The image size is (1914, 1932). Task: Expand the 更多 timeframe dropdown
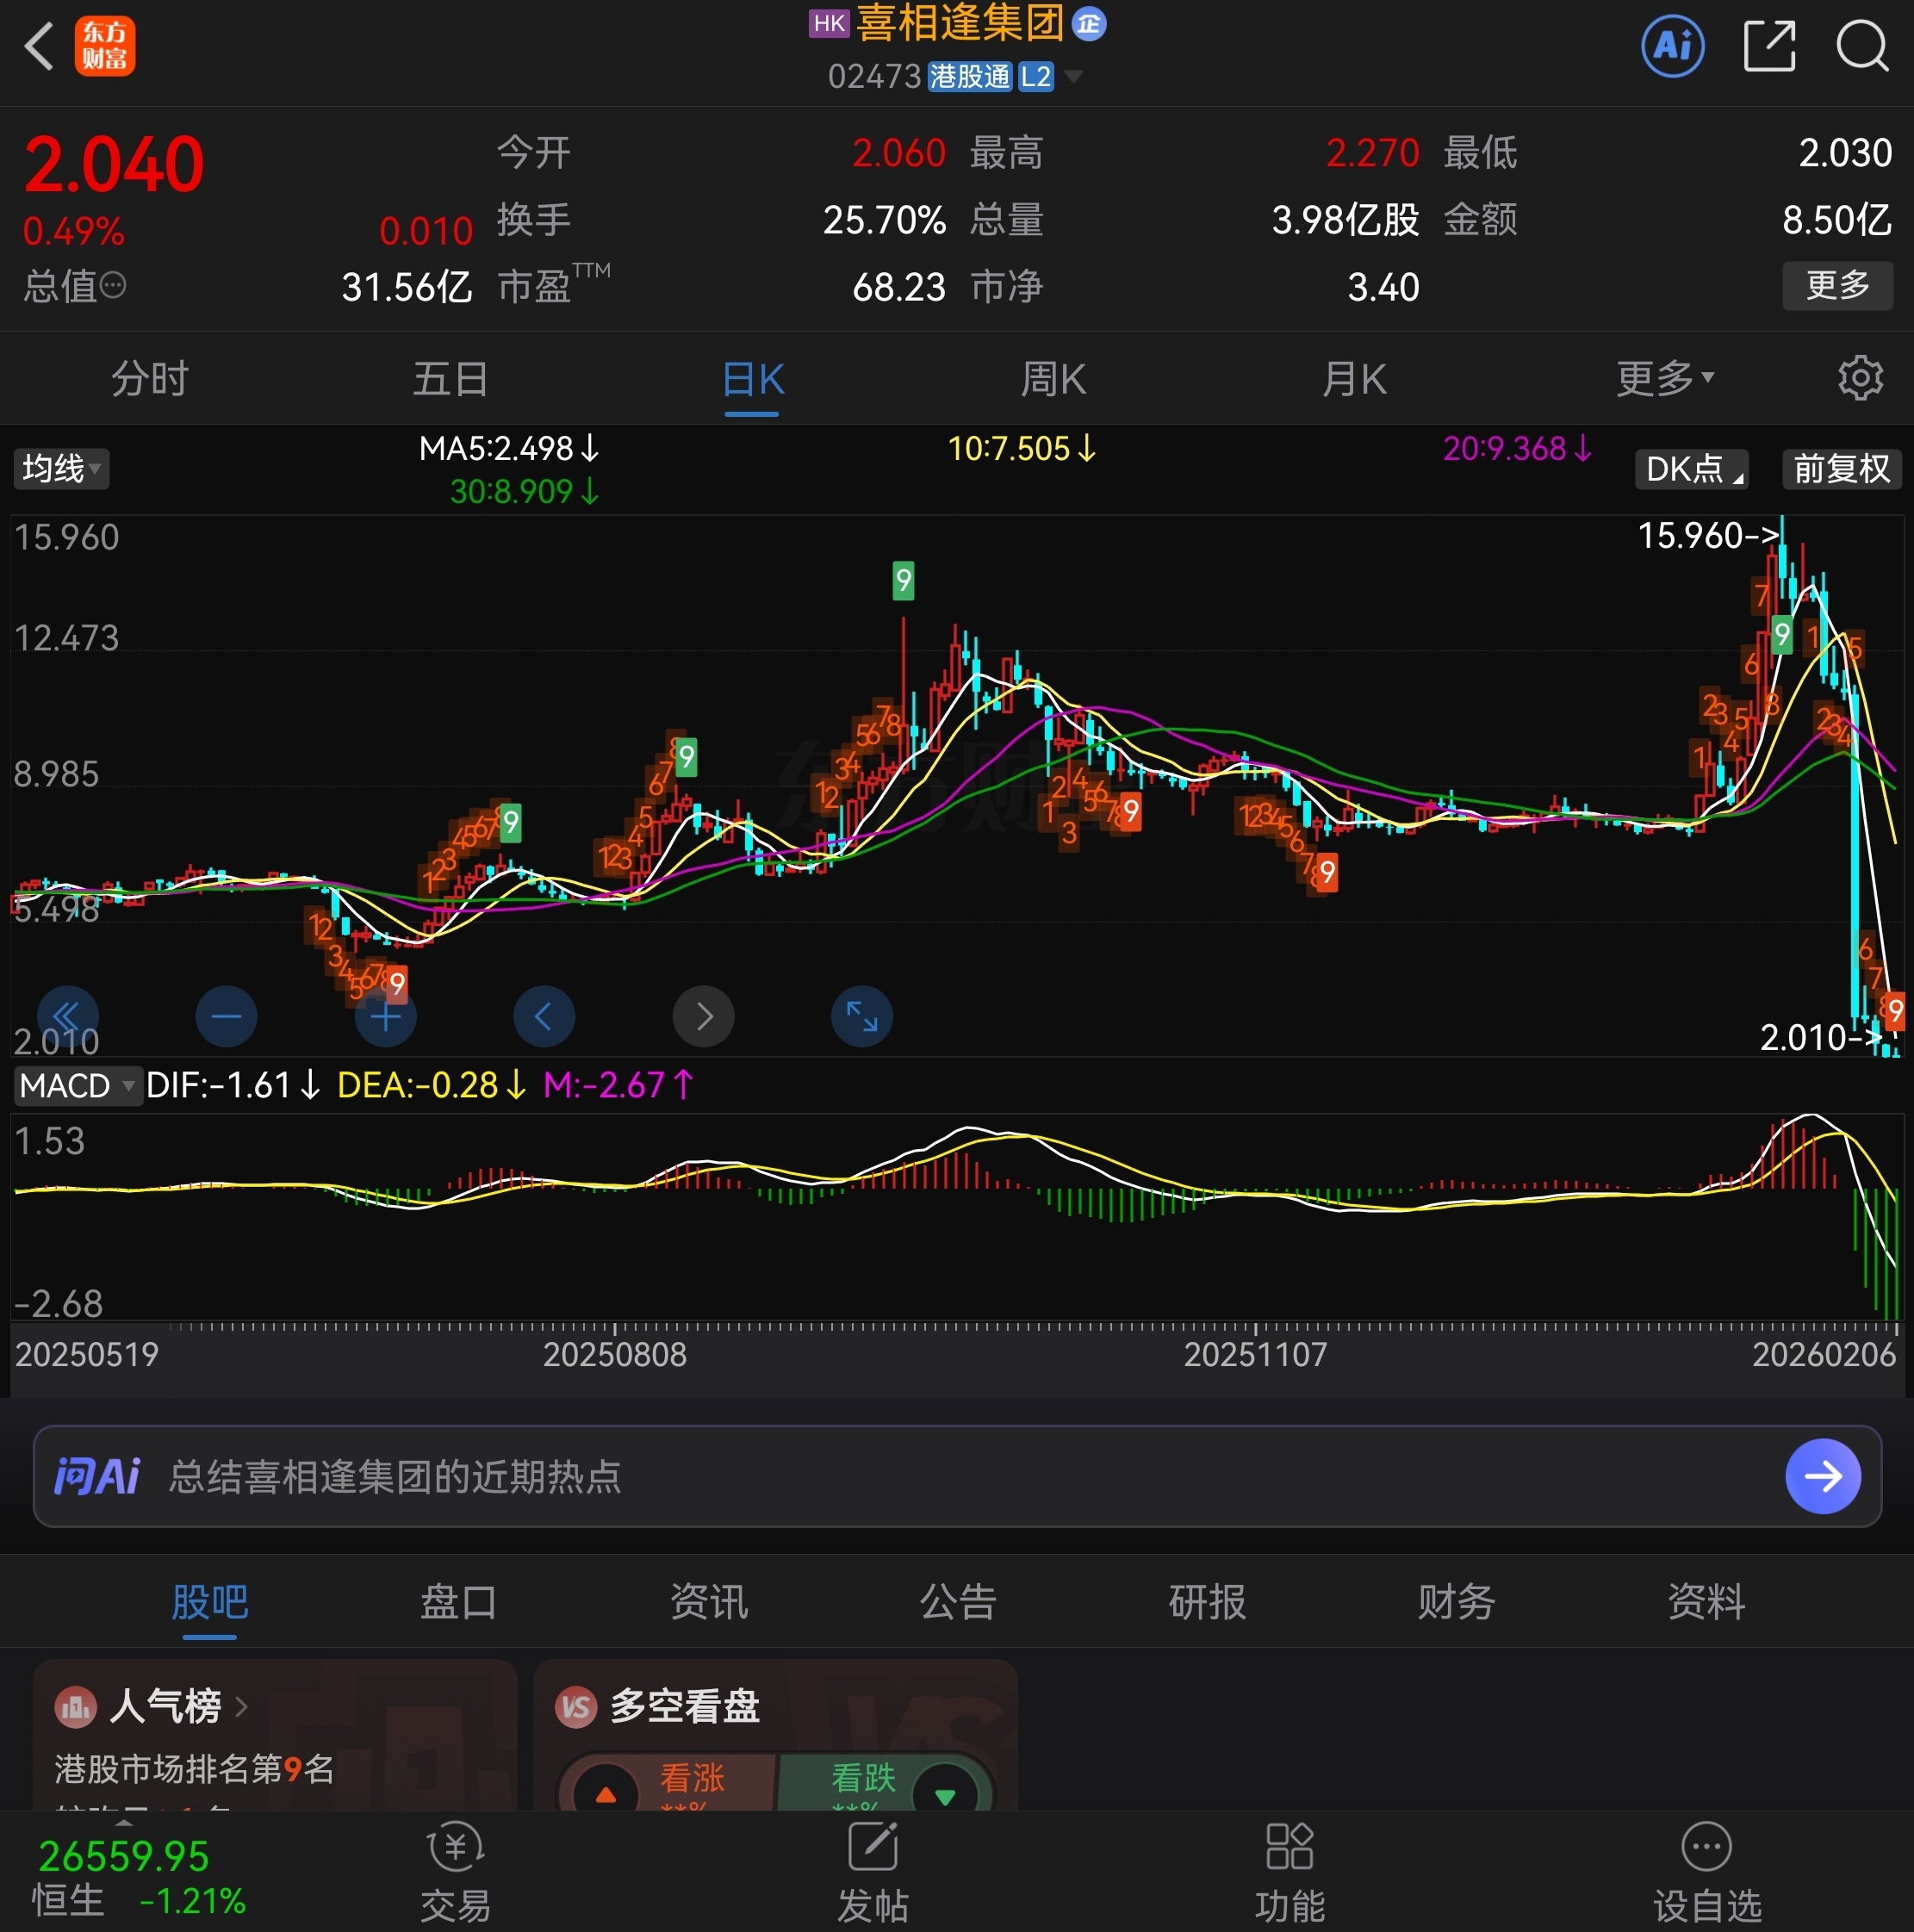click(x=1664, y=378)
